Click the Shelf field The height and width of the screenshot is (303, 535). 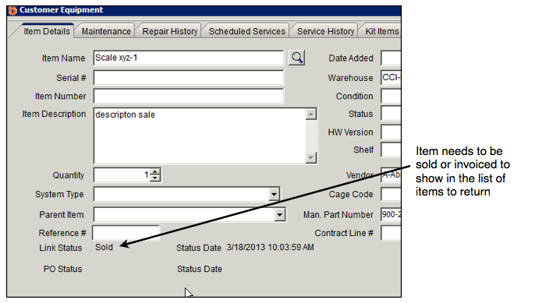pyautogui.click(x=391, y=150)
